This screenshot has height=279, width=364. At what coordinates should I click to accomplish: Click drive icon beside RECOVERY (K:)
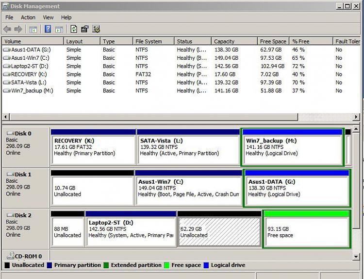coord(7,74)
